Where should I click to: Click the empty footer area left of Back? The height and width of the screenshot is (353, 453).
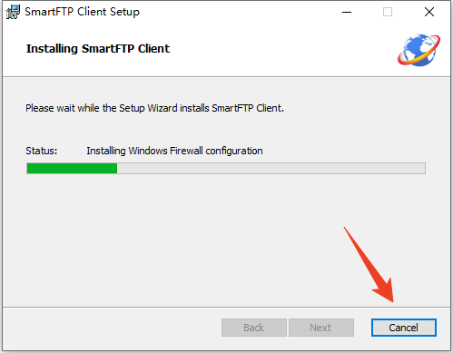click(112, 328)
